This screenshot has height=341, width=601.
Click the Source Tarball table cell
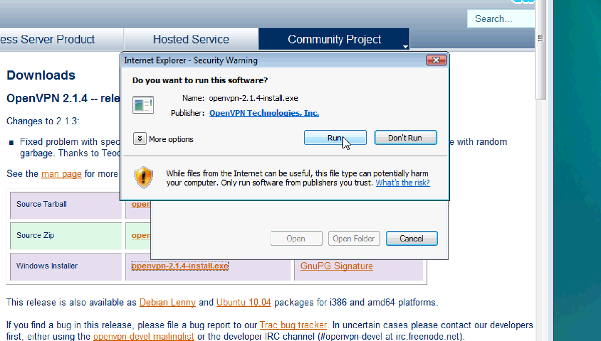click(66, 205)
